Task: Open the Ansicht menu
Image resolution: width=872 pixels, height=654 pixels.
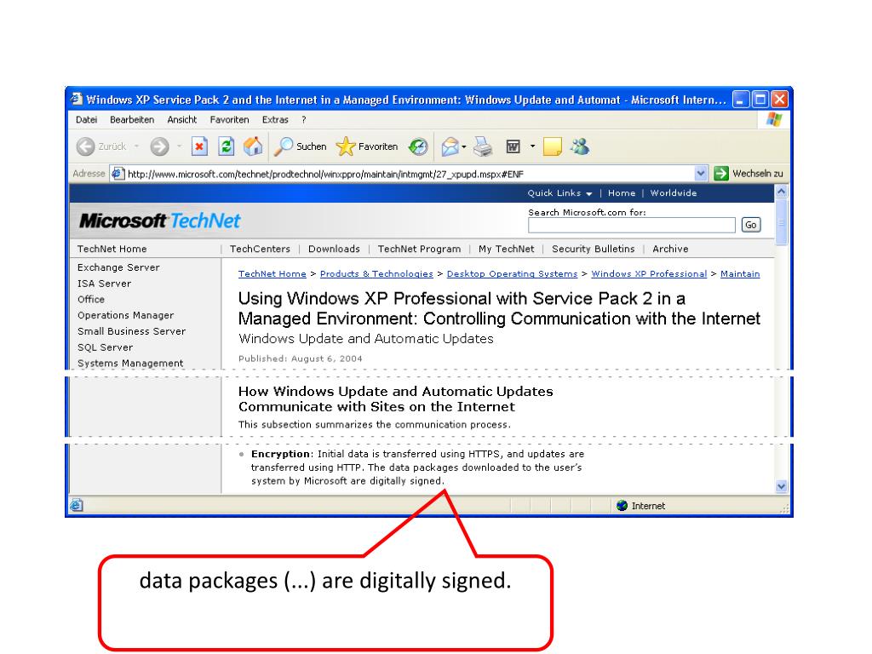Action: (182, 119)
